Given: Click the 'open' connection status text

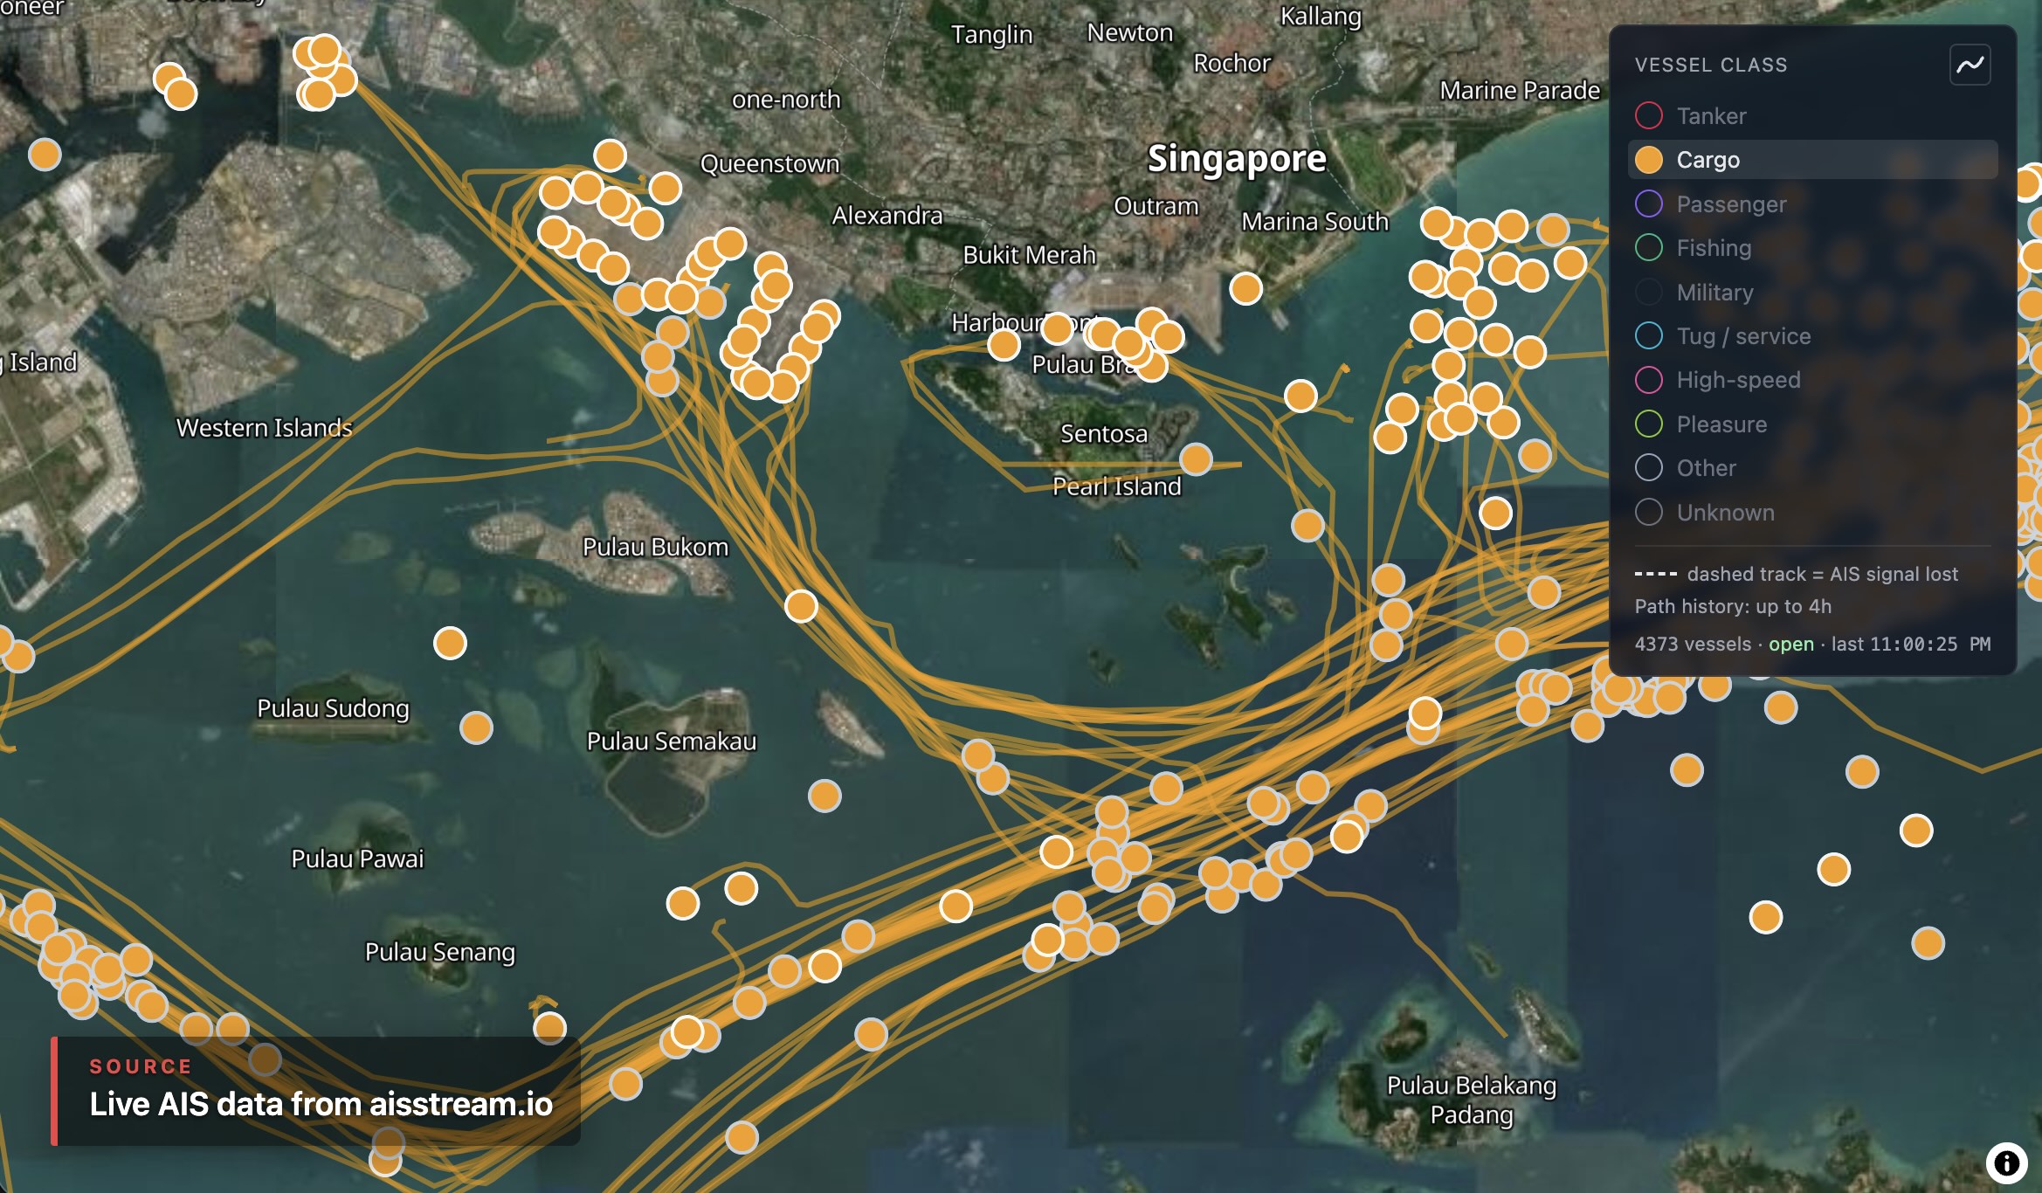Looking at the screenshot, I should 1790,645.
